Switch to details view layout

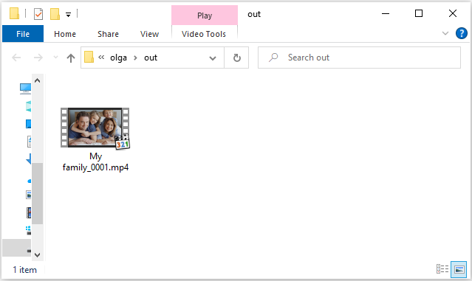(x=442, y=269)
